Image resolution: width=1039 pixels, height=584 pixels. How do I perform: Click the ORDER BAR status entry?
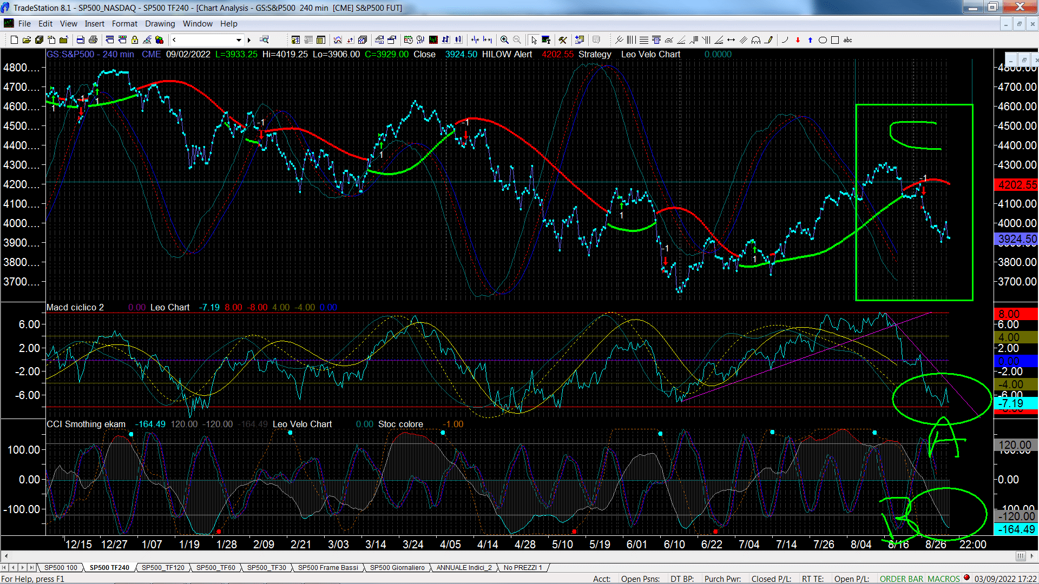(x=902, y=579)
